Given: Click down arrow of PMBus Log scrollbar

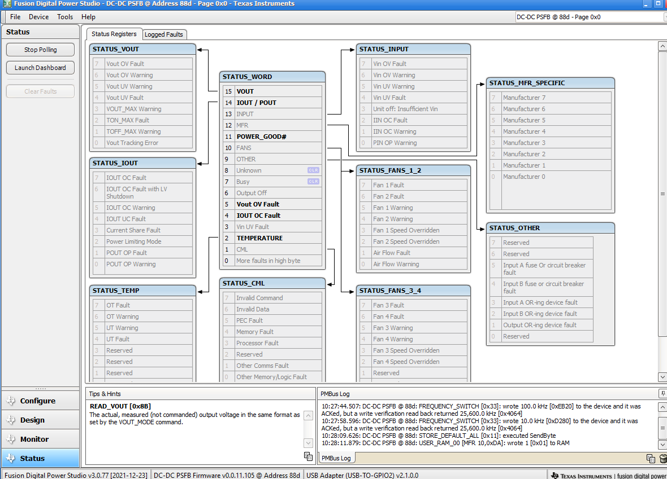Looking at the screenshot, I should [x=662, y=445].
